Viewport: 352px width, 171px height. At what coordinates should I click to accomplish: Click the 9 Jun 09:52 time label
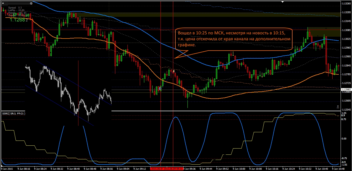(x=223, y=169)
